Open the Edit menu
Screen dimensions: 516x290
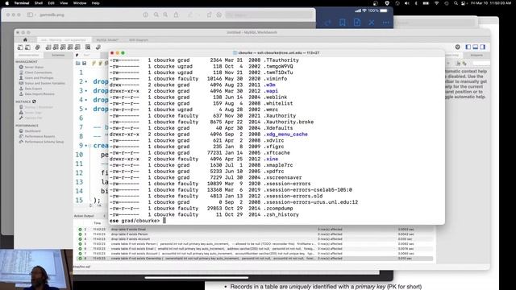pos(51,3)
